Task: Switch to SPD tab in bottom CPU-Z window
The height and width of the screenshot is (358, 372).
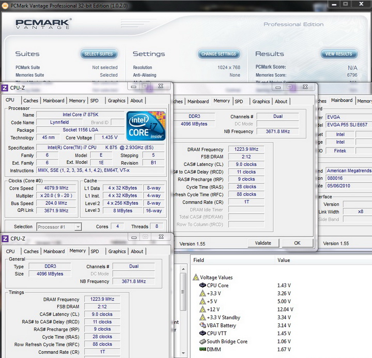Action: [95, 252]
